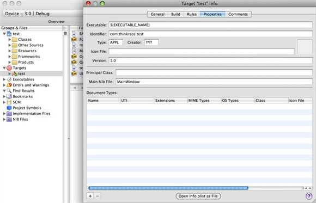The width and height of the screenshot is (316, 203).
Task: Expand the Implementation Files group
Action: pyautogui.click(x=4, y=114)
